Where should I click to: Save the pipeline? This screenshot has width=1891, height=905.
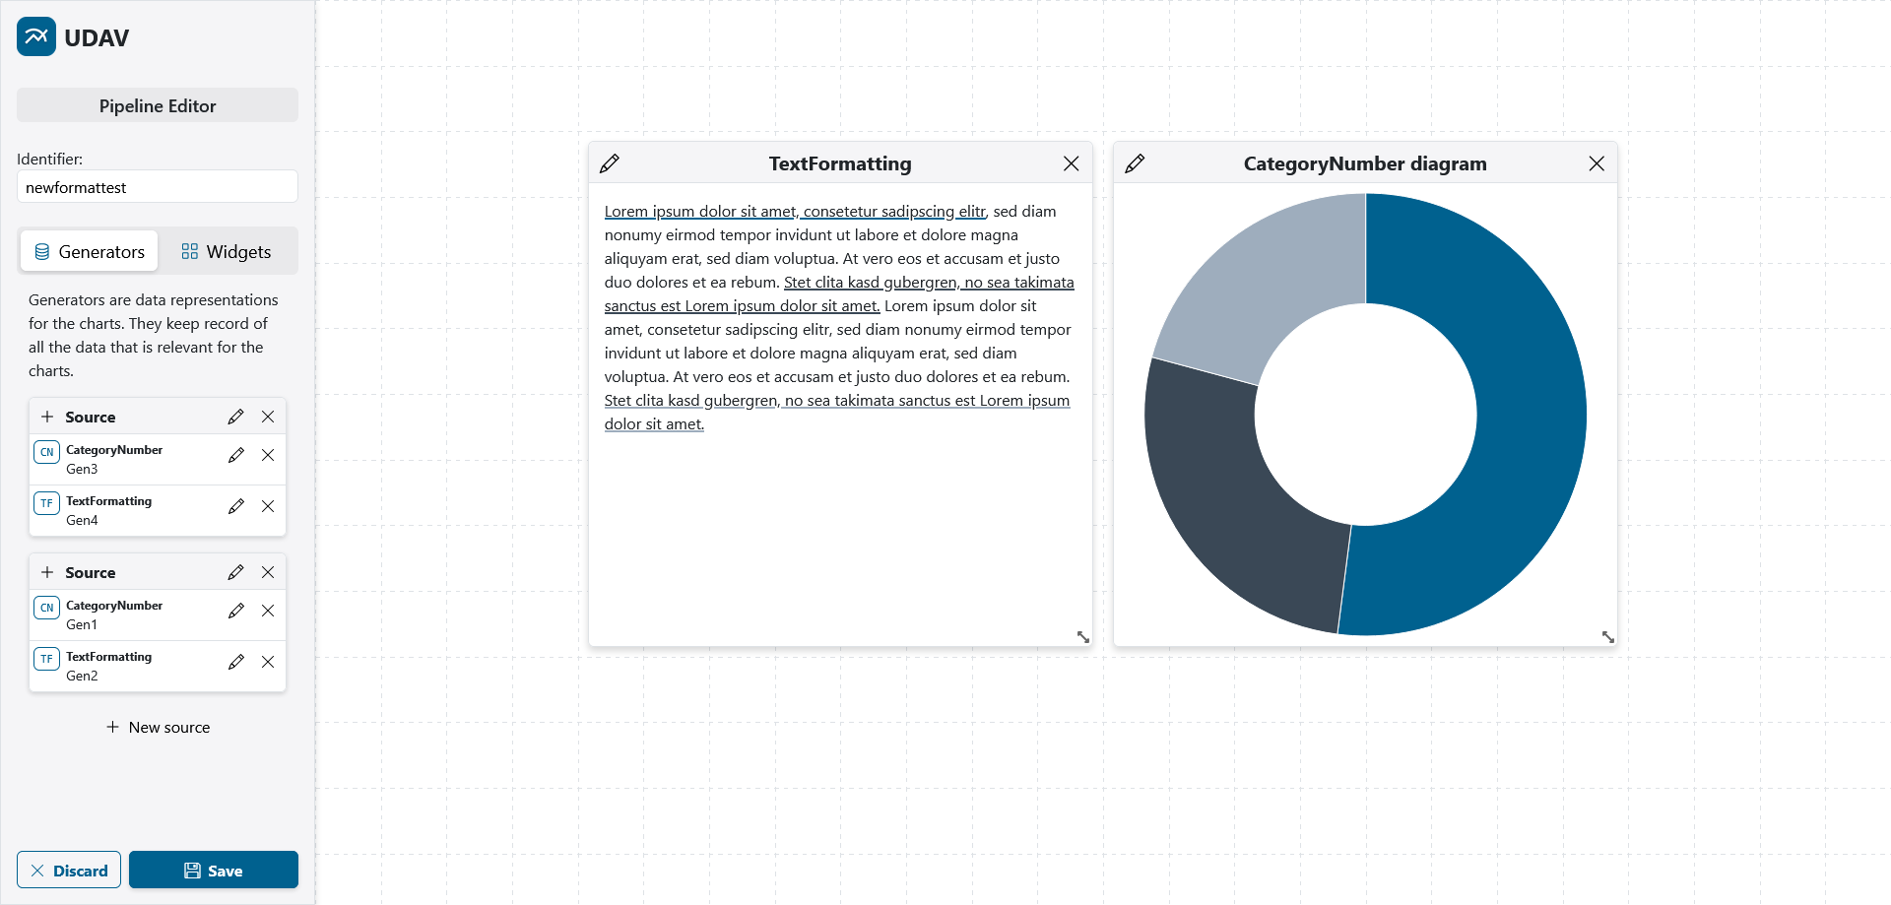pos(214,871)
